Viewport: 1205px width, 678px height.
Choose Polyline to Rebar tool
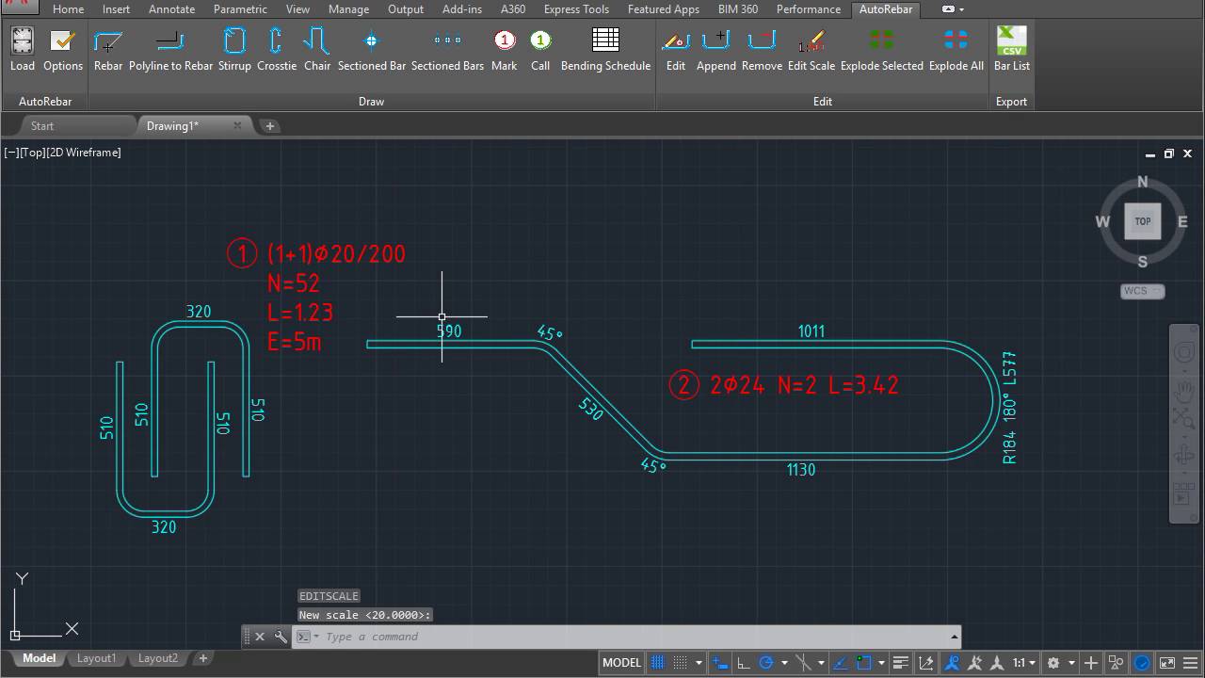click(x=170, y=50)
